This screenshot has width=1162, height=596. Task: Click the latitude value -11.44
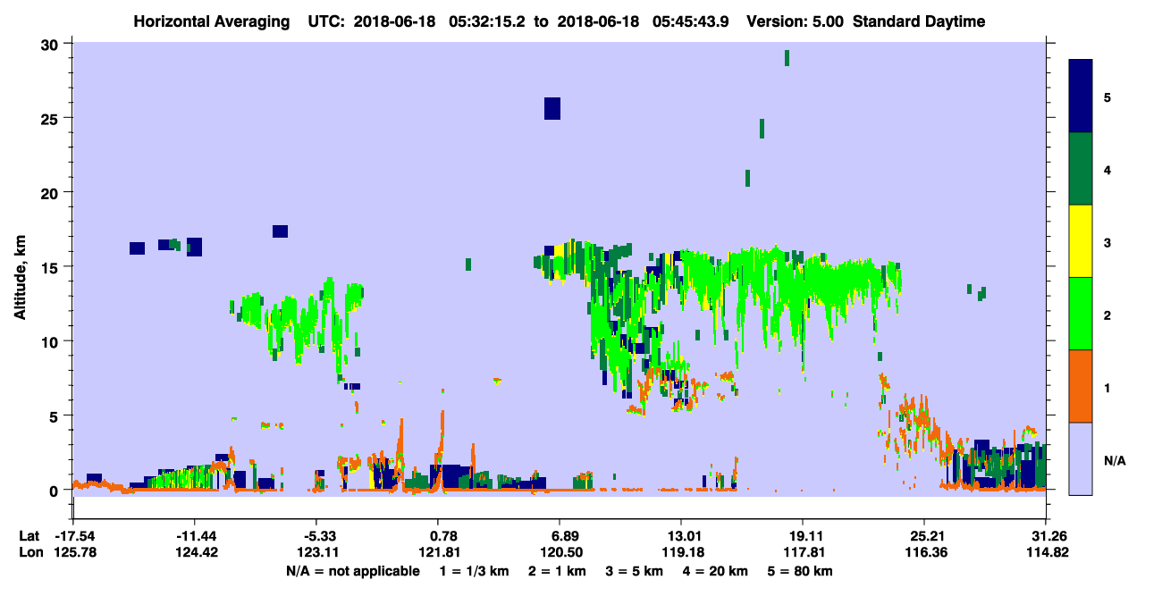[x=196, y=536]
